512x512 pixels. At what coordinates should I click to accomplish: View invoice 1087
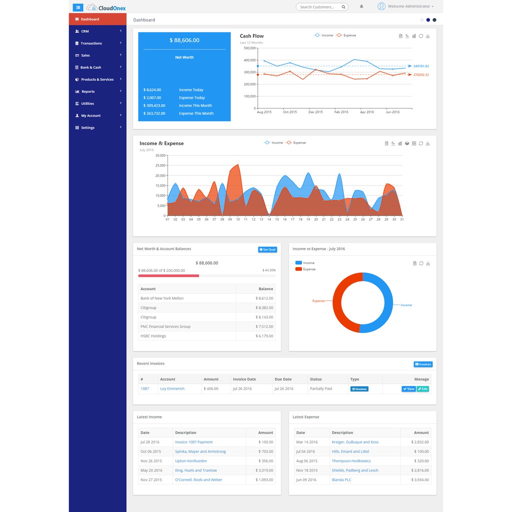(x=408, y=389)
